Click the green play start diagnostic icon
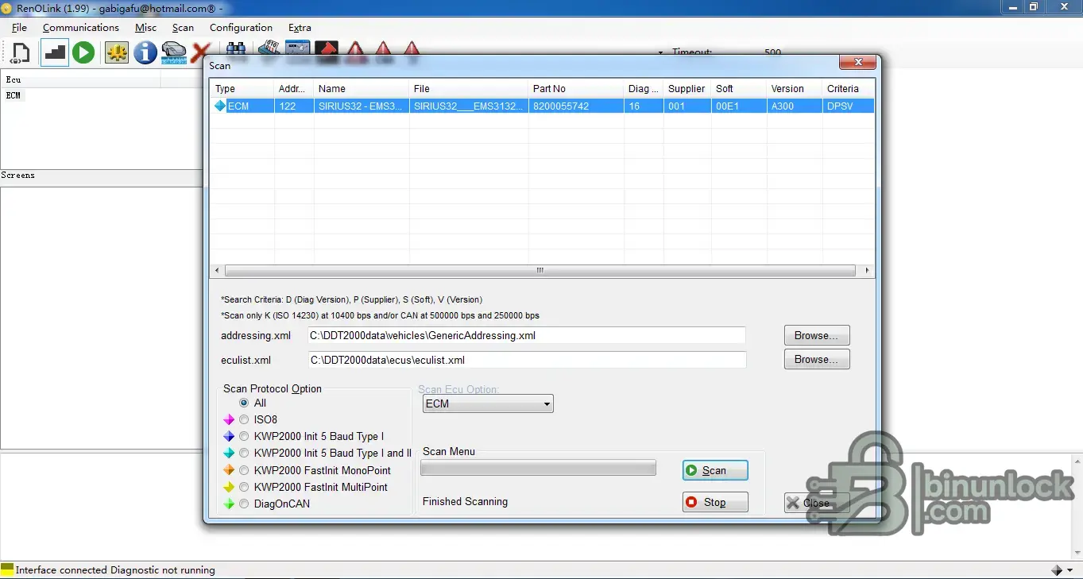This screenshot has height=579, width=1083. tap(83, 53)
